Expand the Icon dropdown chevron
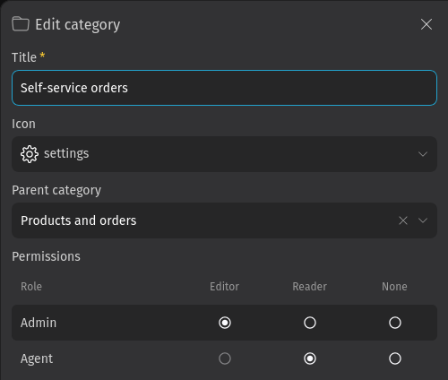Image resolution: width=448 pixels, height=380 pixels. point(423,154)
